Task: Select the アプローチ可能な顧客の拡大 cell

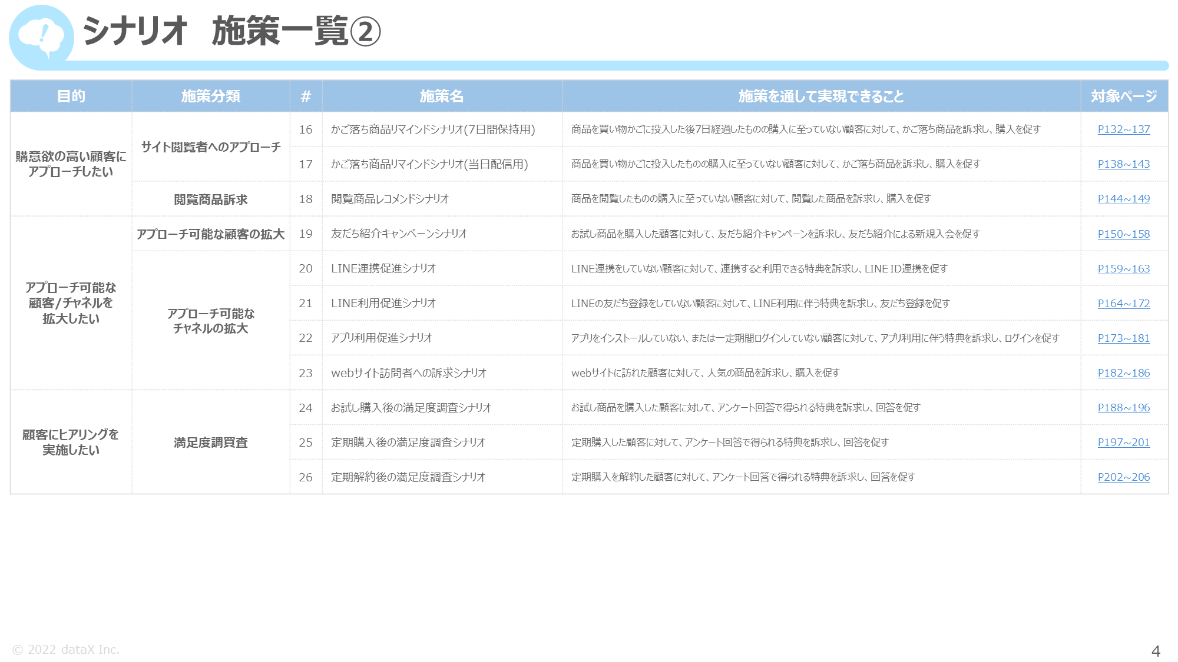Action: 211,234
